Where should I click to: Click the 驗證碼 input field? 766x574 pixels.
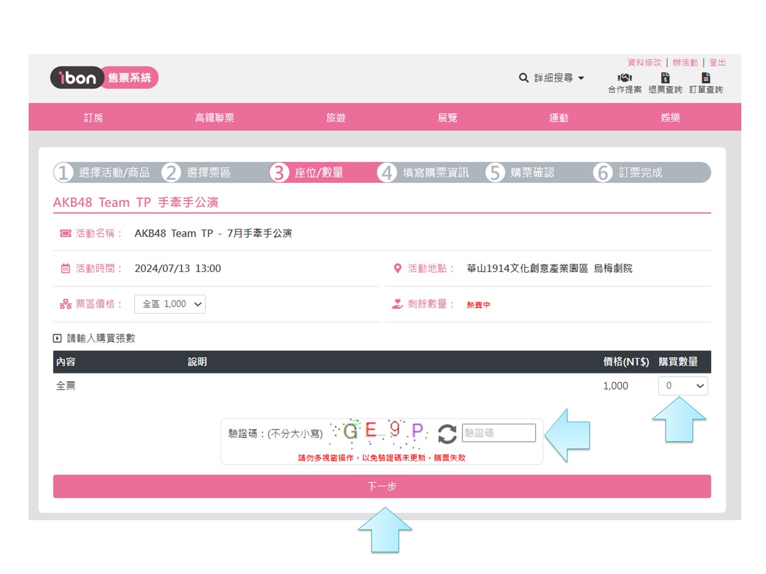tap(499, 433)
